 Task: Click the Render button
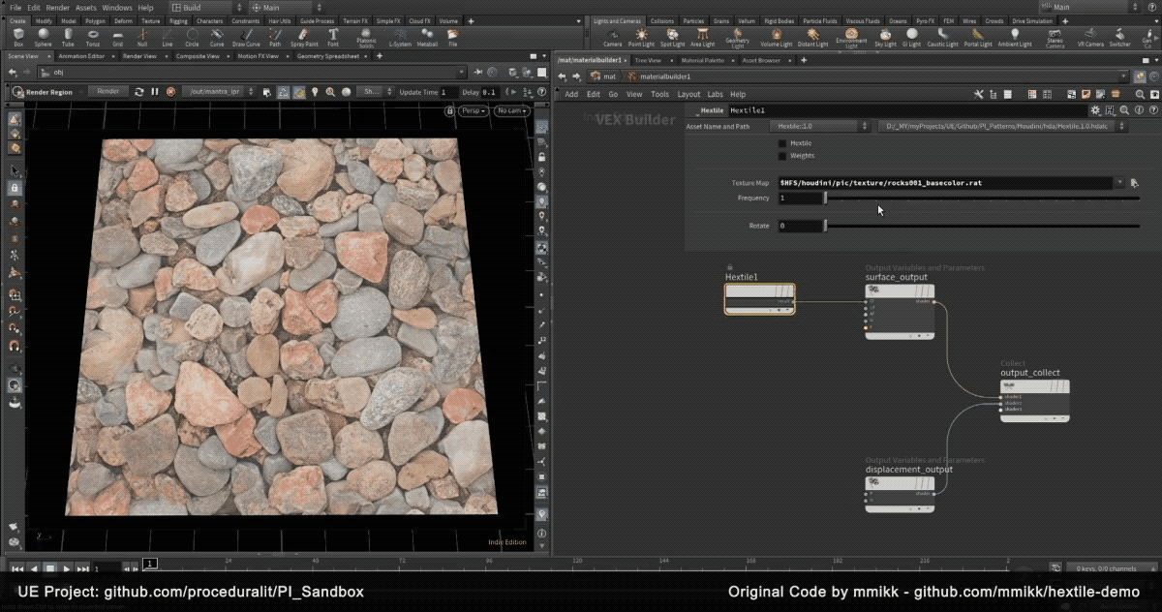(x=107, y=91)
